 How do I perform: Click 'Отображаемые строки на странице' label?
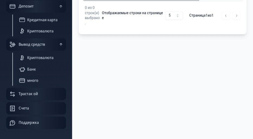132,15
